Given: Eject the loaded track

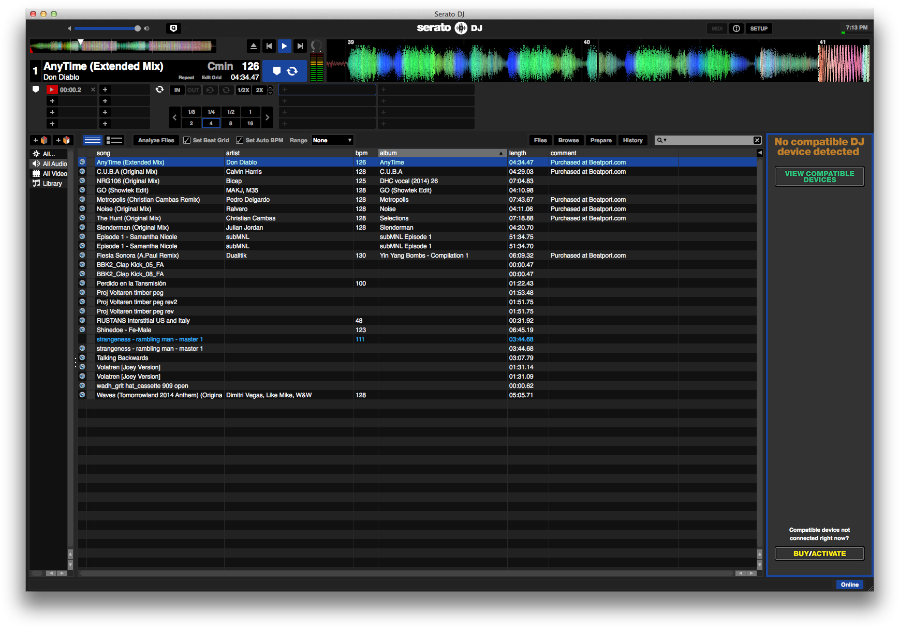Looking at the screenshot, I should click(x=254, y=46).
